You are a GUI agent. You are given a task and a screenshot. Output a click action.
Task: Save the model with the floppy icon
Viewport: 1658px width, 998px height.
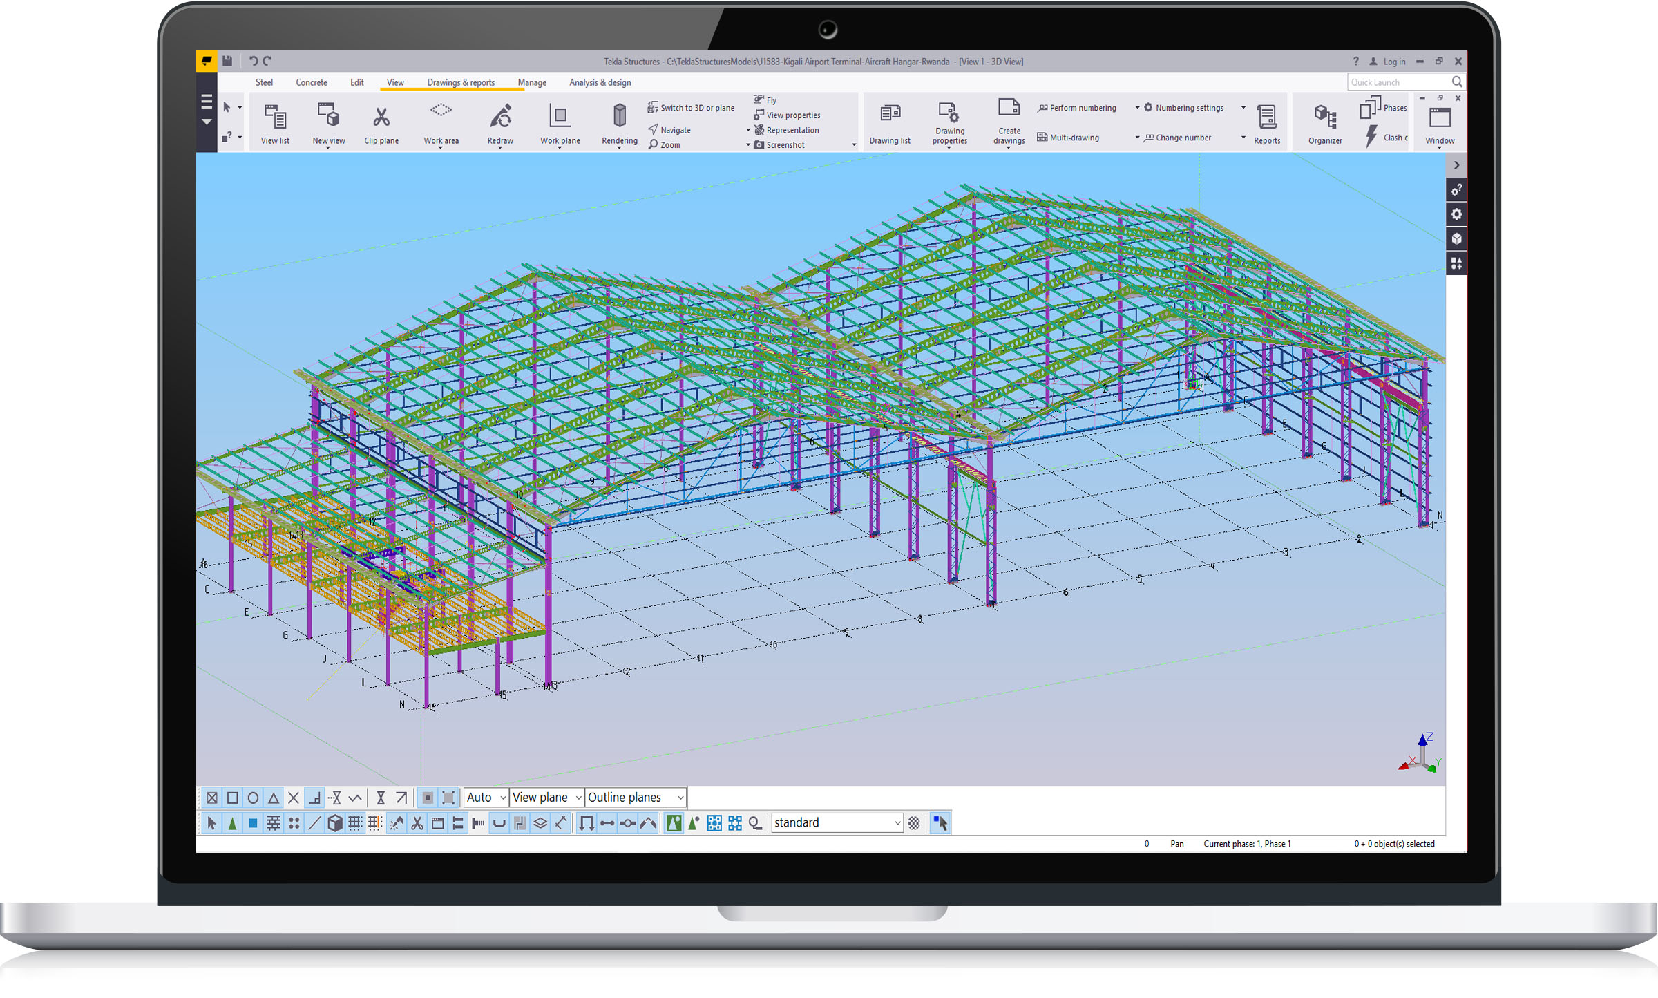click(x=227, y=61)
